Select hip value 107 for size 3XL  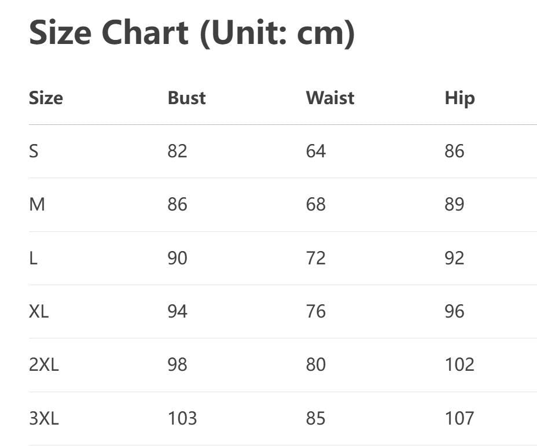click(459, 418)
